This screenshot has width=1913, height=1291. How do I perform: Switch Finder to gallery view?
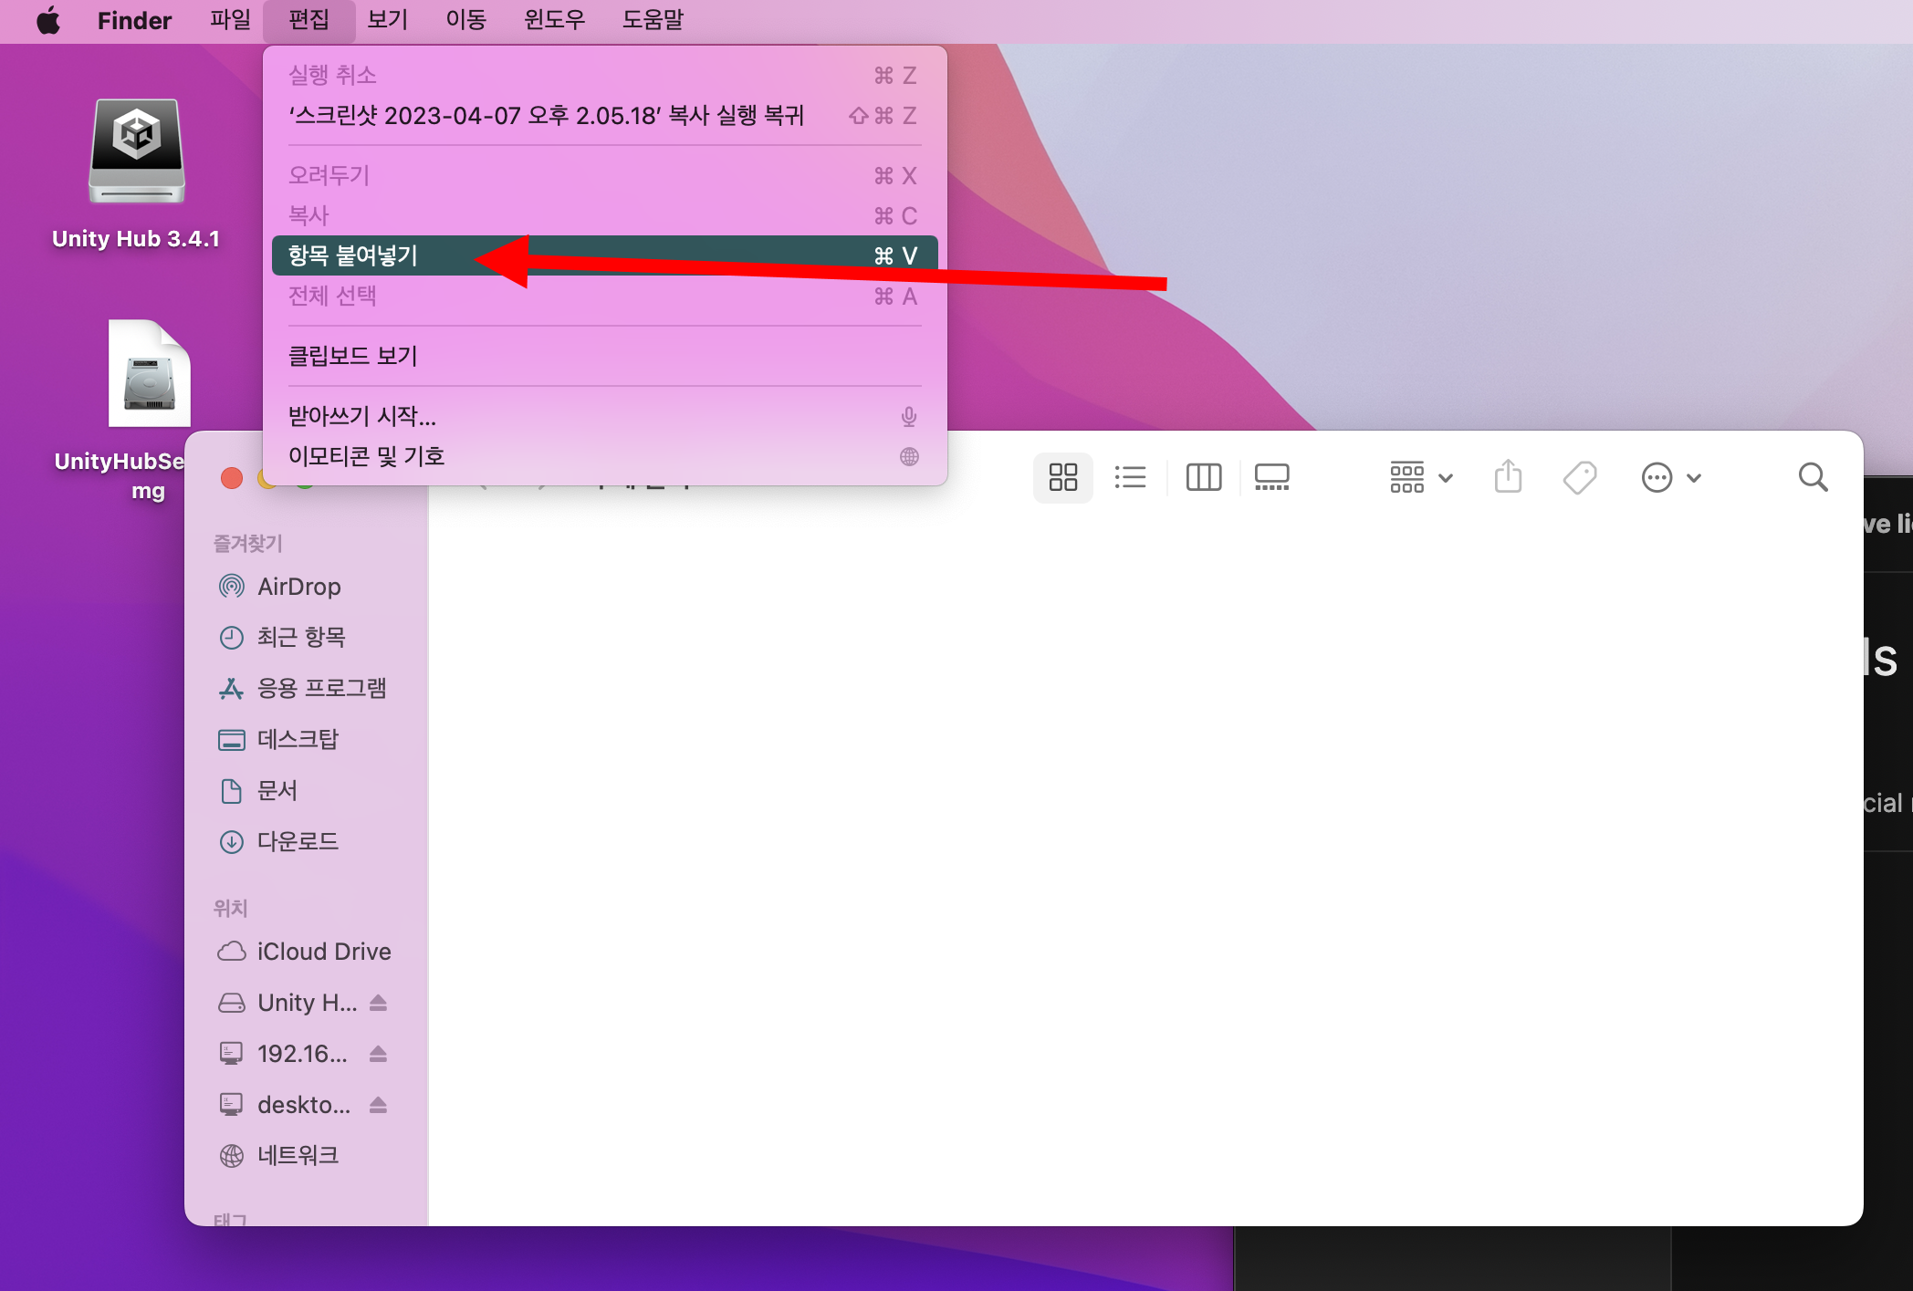[1271, 477]
